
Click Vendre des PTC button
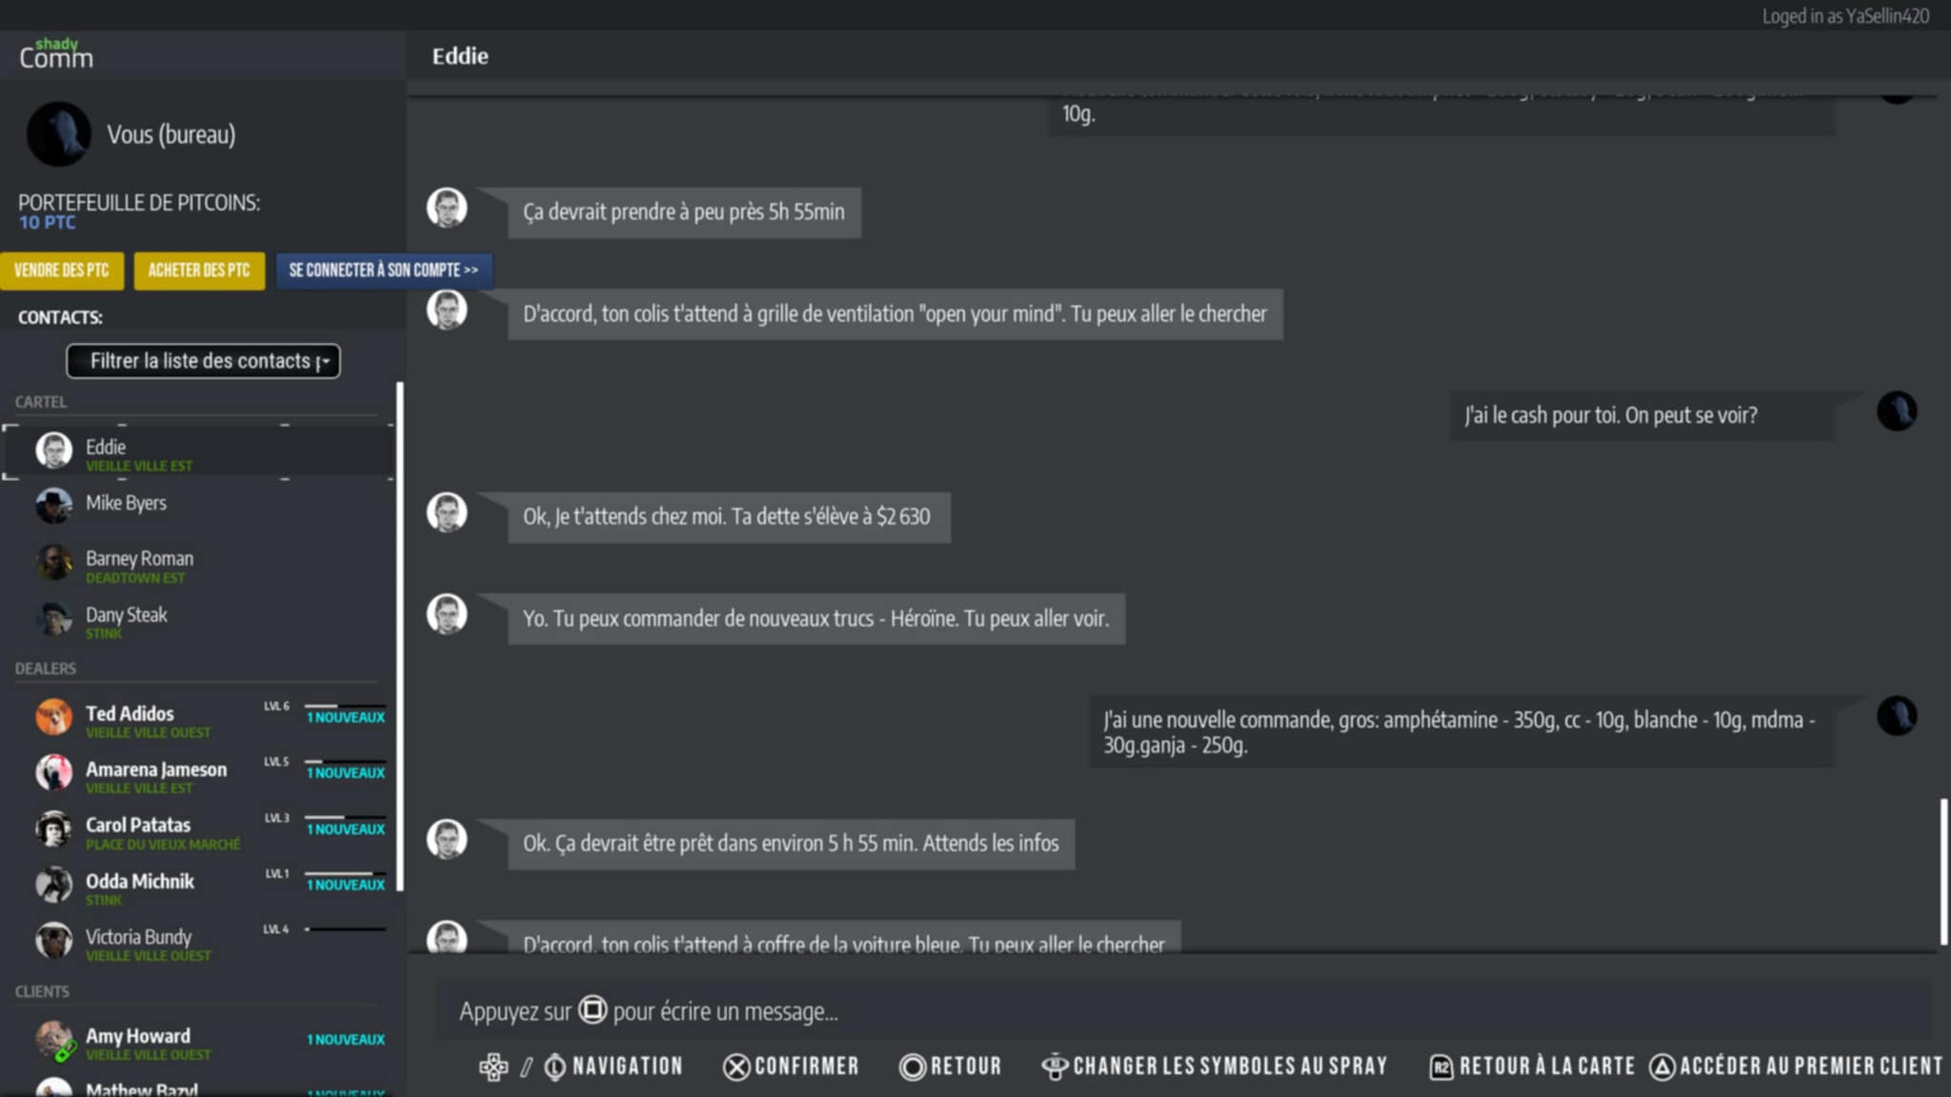62,270
